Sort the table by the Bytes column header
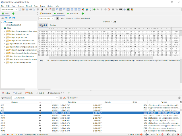This screenshot has height=136, width=182. (x=135, y=102)
